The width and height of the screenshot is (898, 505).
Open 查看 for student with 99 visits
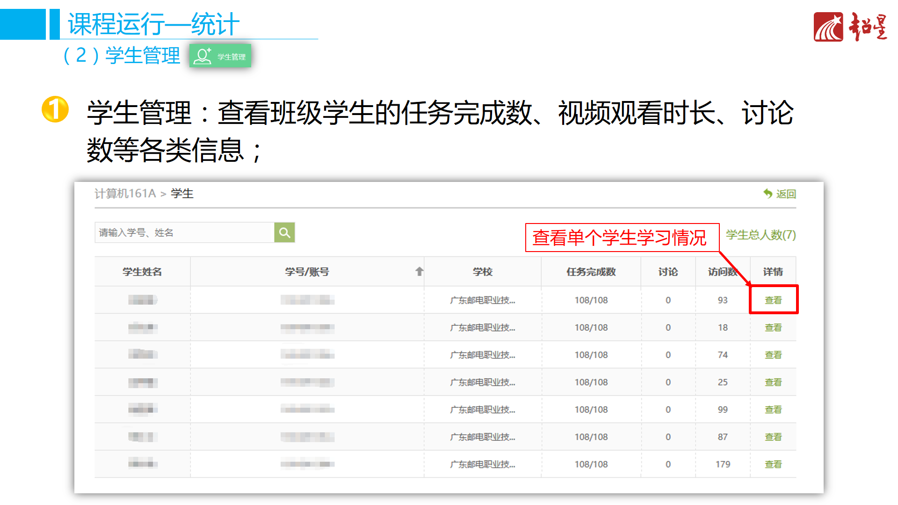tap(773, 410)
